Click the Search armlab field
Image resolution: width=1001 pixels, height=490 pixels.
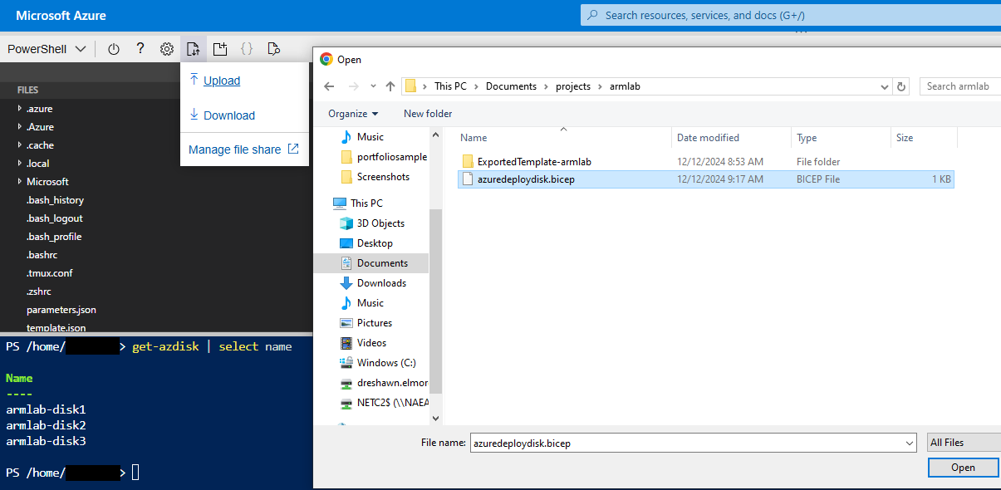(x=960, y=86)
